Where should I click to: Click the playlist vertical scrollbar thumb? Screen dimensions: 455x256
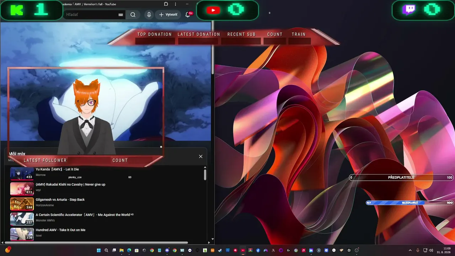pyautogui.click(x=205, y=175)
